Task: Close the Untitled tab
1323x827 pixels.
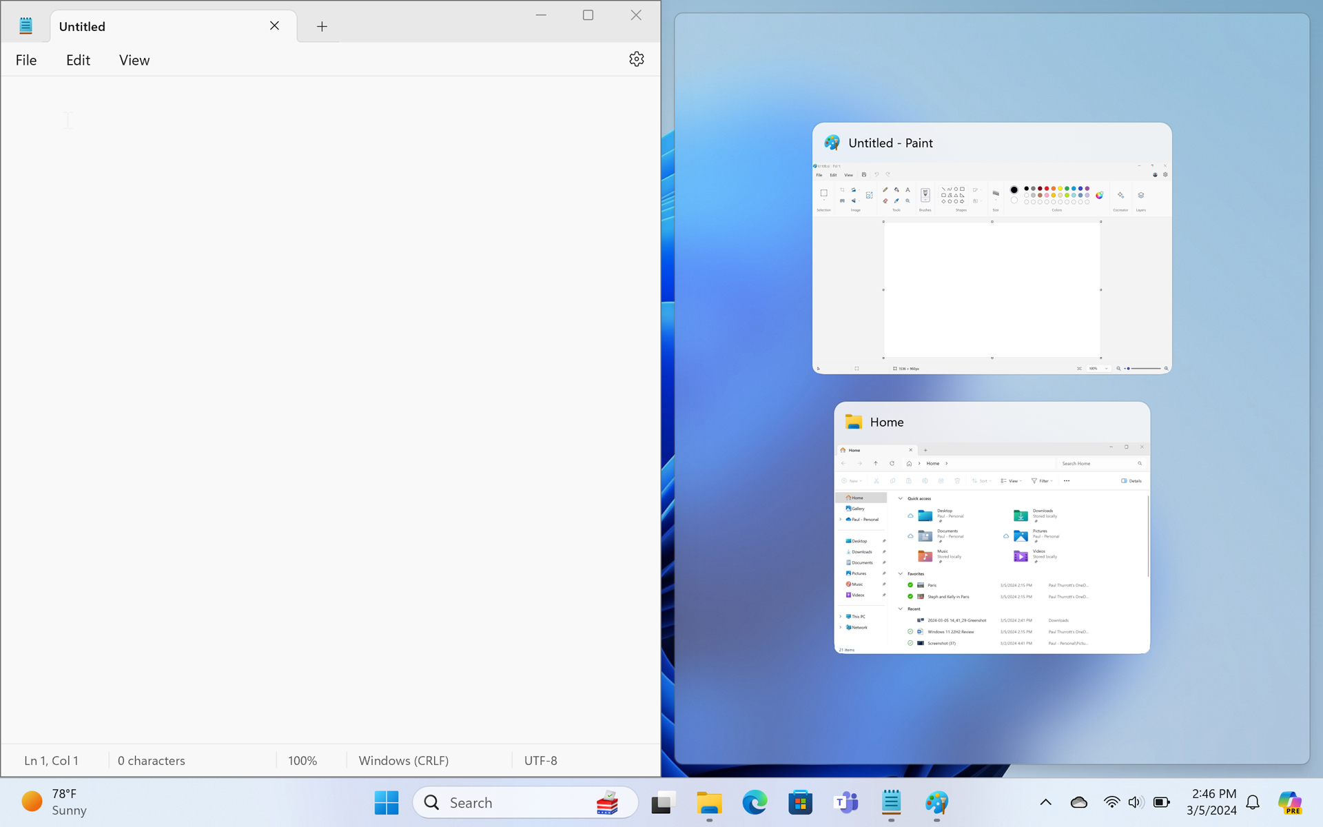Action: 274,25
